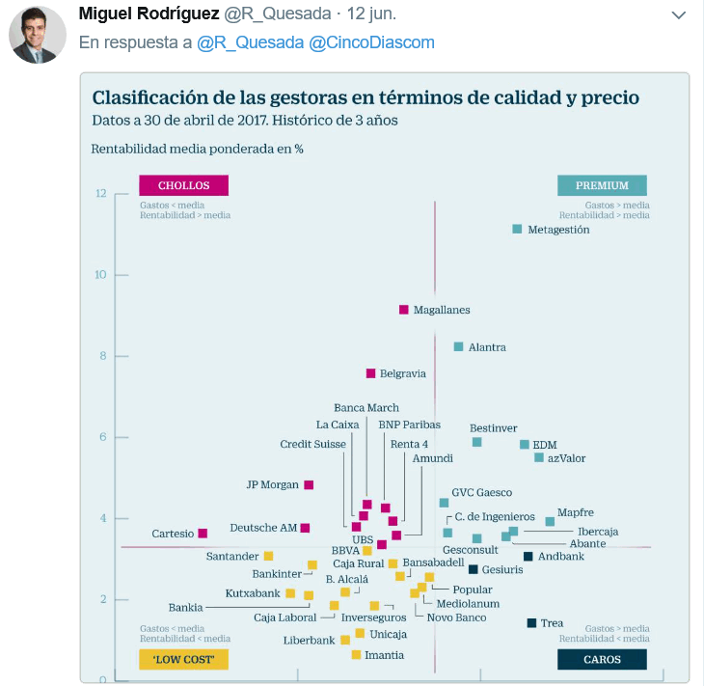Click the Andbank dark data marker

click(x=528, y=556)
